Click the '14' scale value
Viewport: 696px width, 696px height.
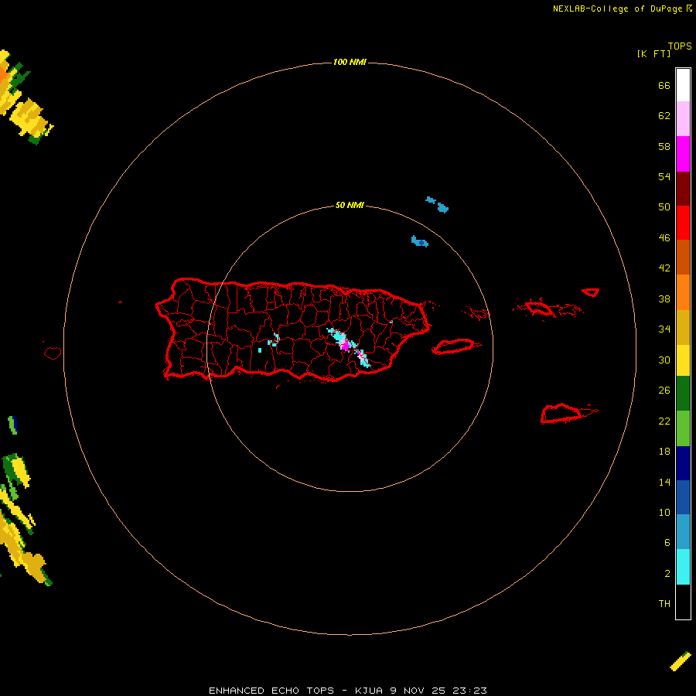664,482
